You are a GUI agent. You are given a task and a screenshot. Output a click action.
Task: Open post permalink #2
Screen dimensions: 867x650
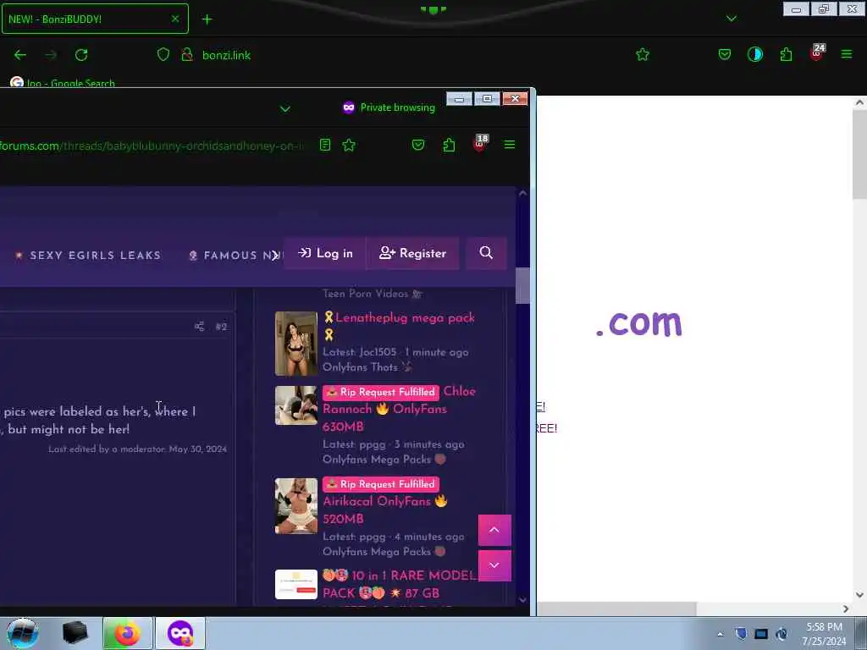[x=221, y=328]
